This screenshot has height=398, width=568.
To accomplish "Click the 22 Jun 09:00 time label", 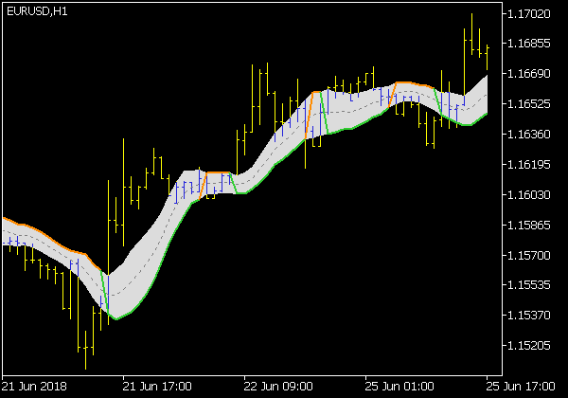I will coord(278,387).
